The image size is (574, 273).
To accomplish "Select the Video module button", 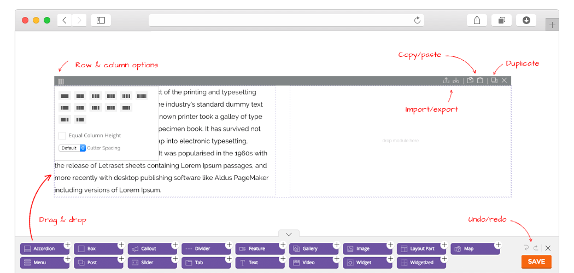I will tap(314, 263).
